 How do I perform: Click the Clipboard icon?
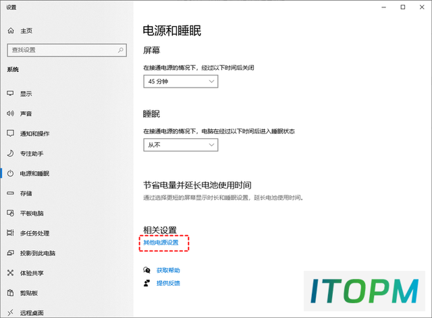pyautogui.click(x=10, y=292)
